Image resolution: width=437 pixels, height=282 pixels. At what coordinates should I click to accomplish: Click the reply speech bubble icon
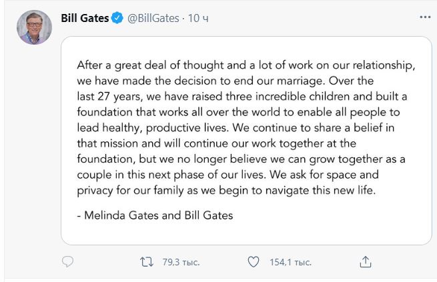67,262
